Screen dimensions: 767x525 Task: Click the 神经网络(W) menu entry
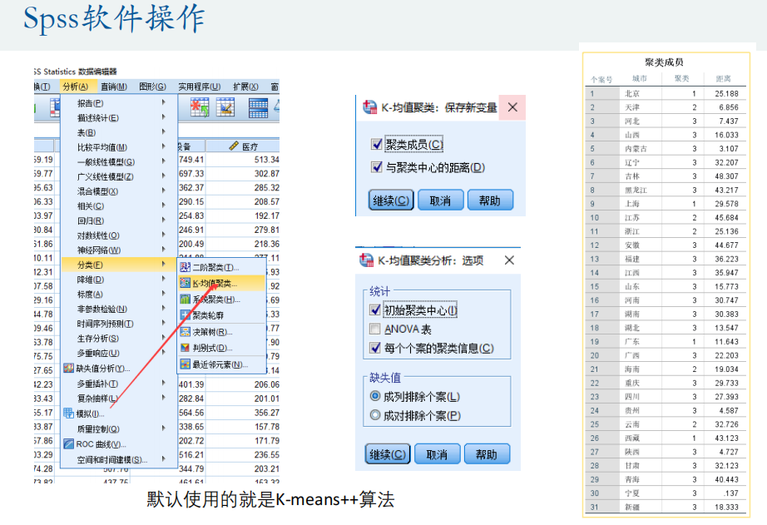(x=119, y=250)
